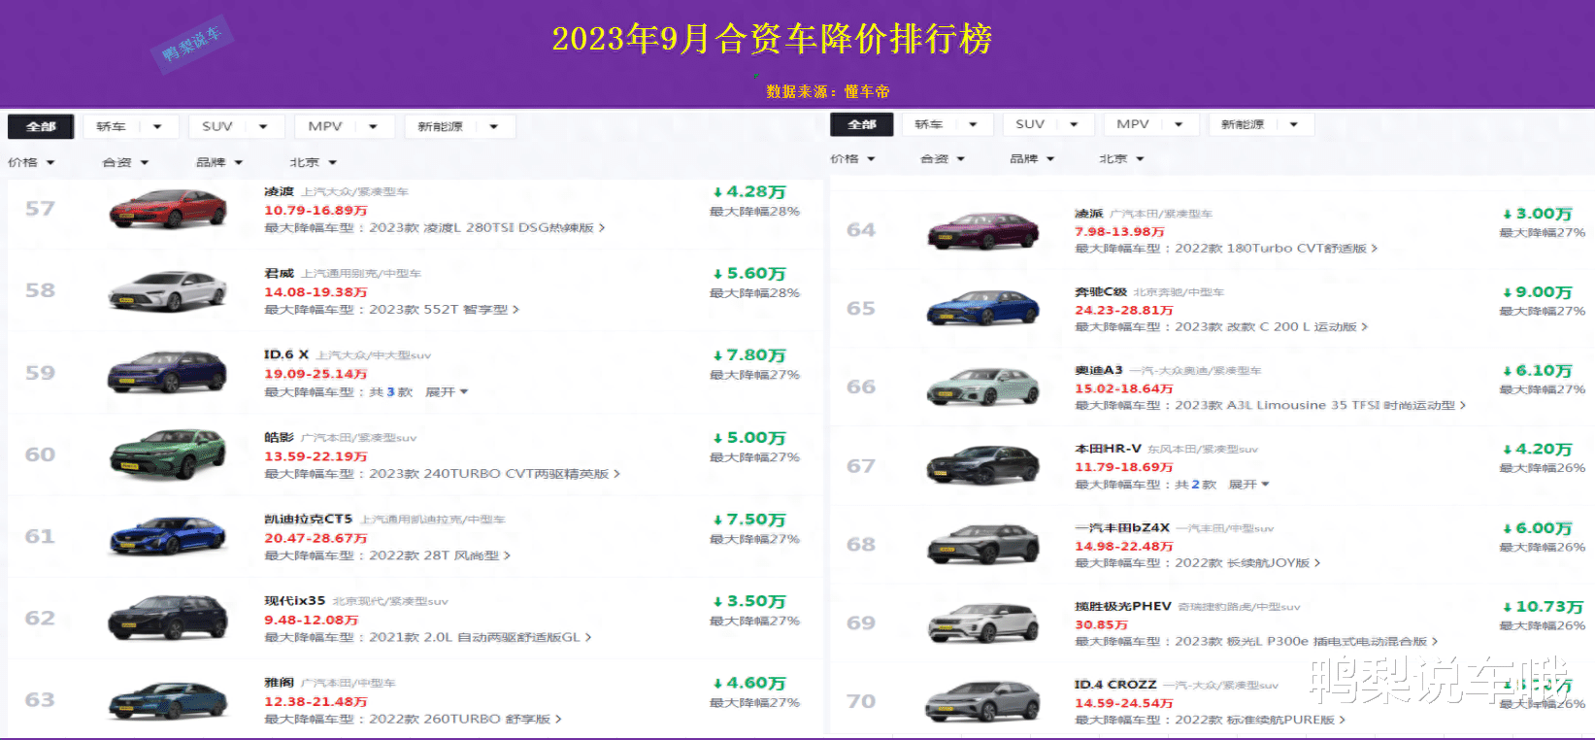
Task: Click the 奔驰C级 model name
Action: click(1101, 291)
